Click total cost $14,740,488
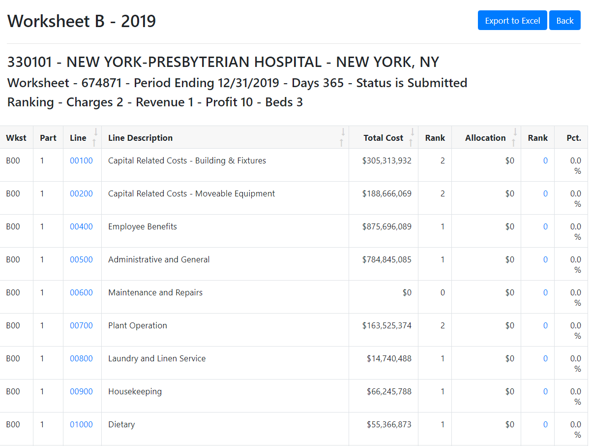The width and height of the screenshot is (591, 446). (x=389, y=358)
